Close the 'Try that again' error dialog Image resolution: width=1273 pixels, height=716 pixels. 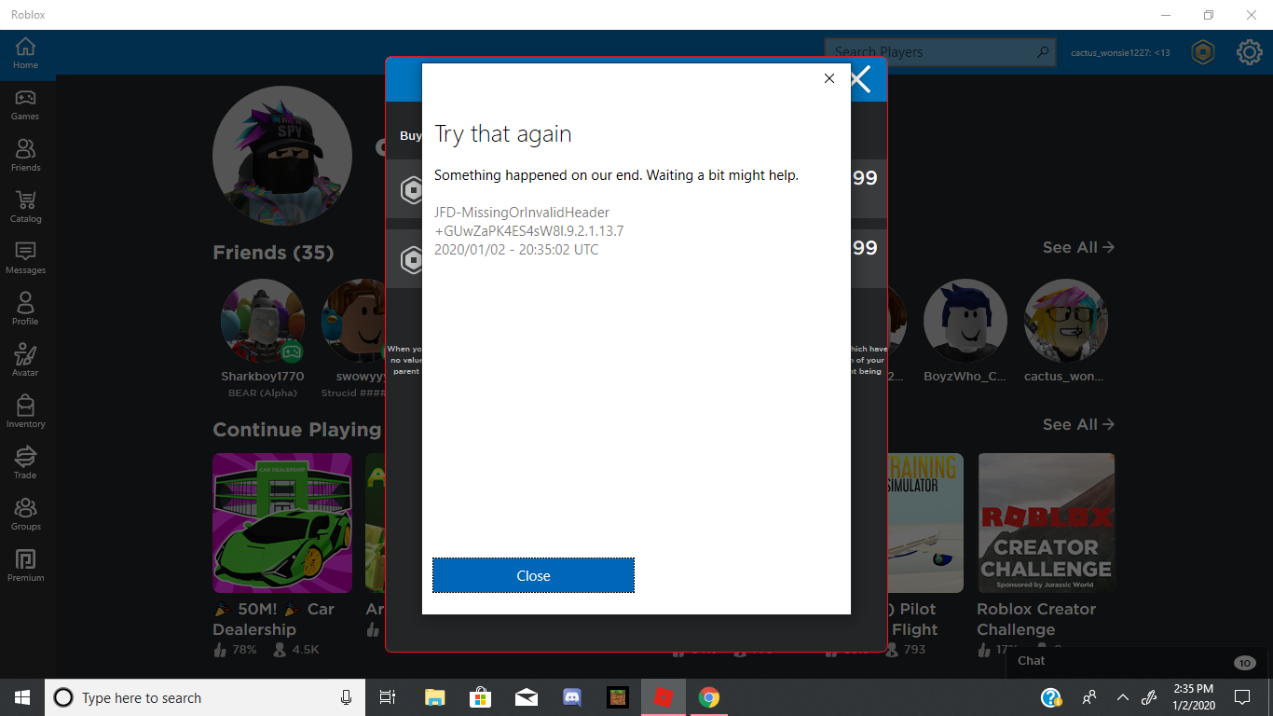[x=533, y=575]
